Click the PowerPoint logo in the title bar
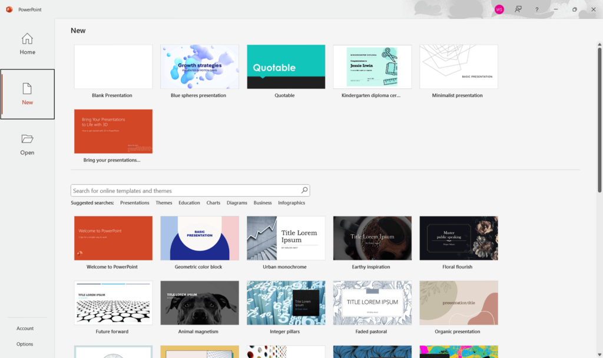The height and width of the screenshot is (358, 603). (8, 9)
